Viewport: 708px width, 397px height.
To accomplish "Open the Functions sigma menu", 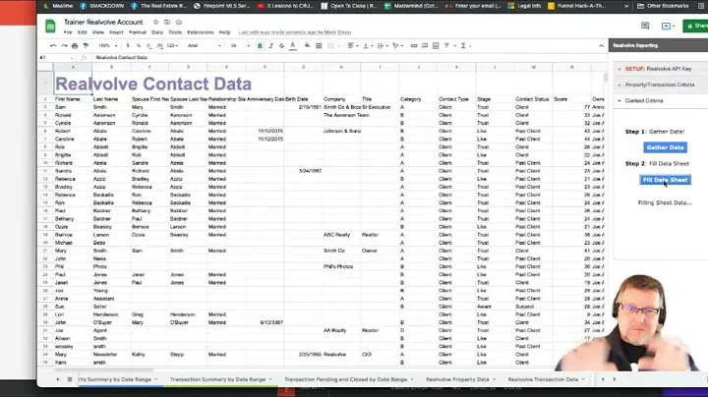I will (x=463, y=45).
